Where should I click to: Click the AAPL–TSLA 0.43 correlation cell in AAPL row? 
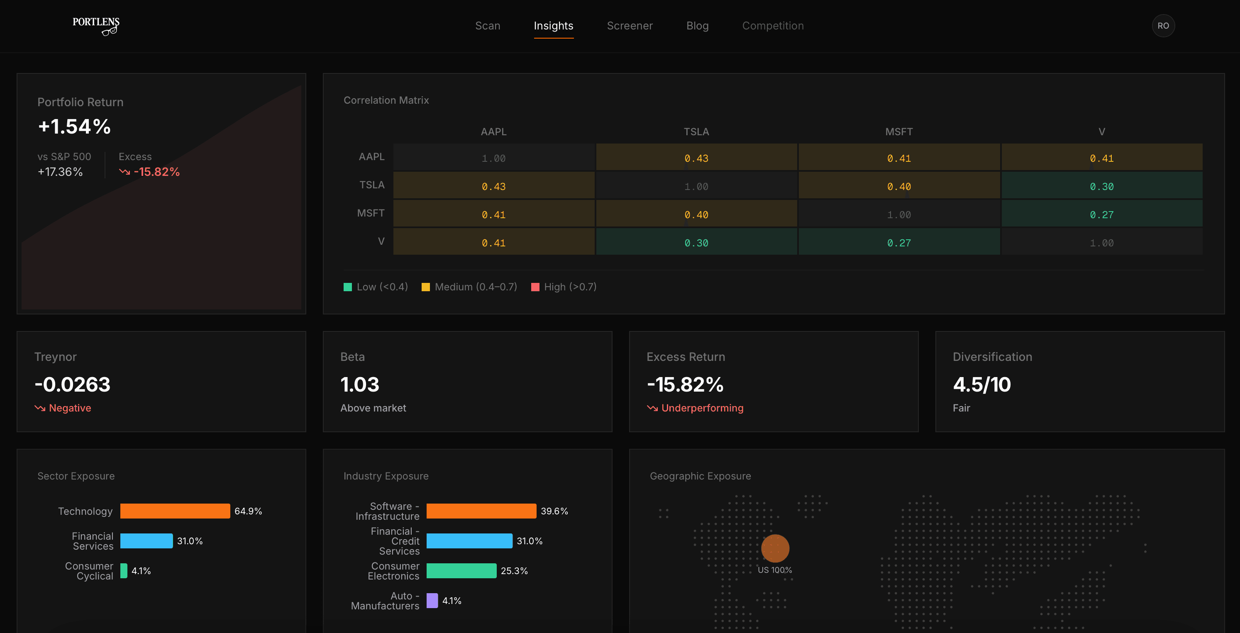point(696,158)
